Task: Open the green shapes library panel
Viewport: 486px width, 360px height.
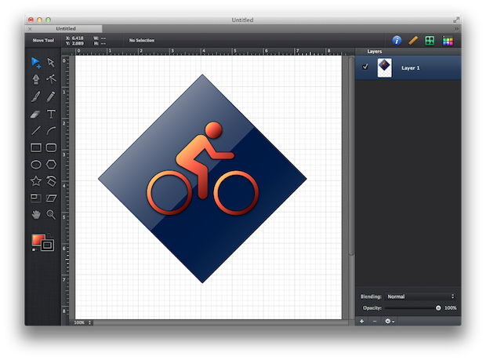Action: (x=430, y=40)
